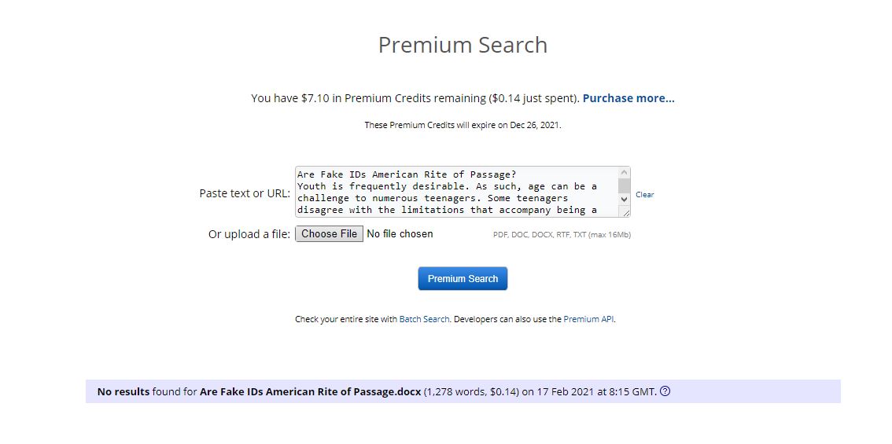The width and height of the screenshot is (892, 444).
Task: Click the text box scroll down arrow
Action: 625,200
